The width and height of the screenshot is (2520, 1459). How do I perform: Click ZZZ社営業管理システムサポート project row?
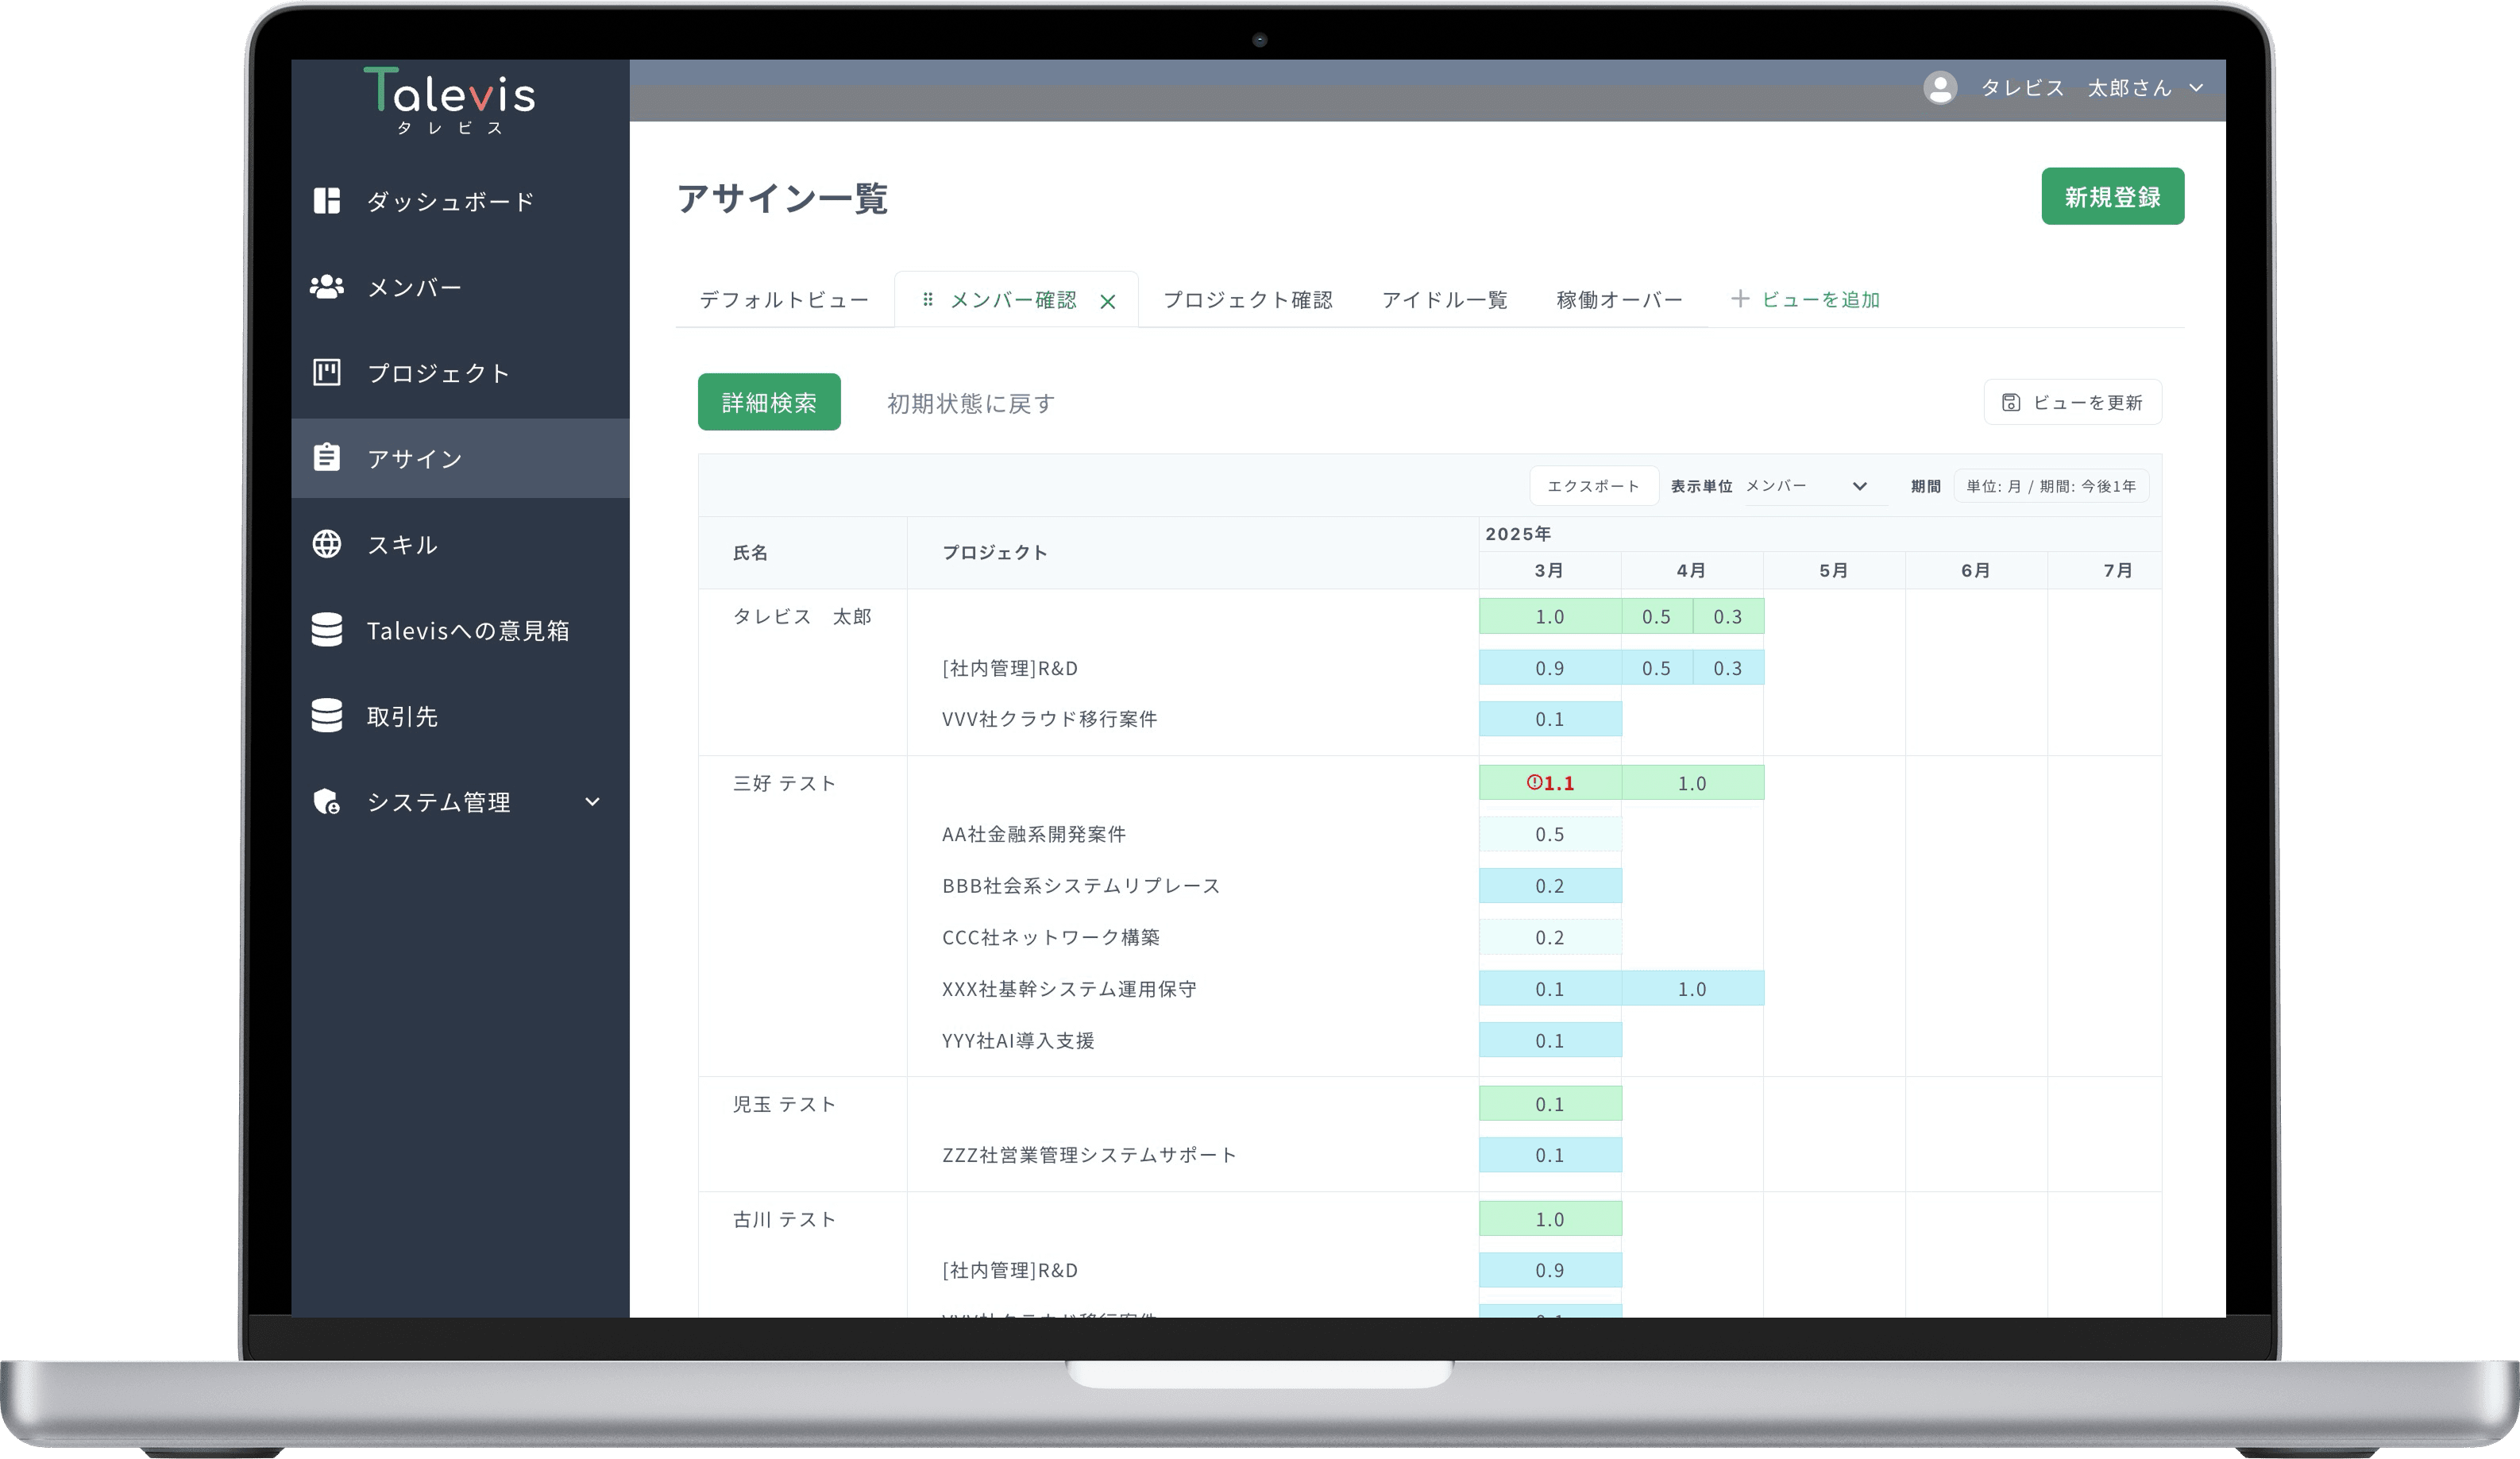pos(1089,1155)
